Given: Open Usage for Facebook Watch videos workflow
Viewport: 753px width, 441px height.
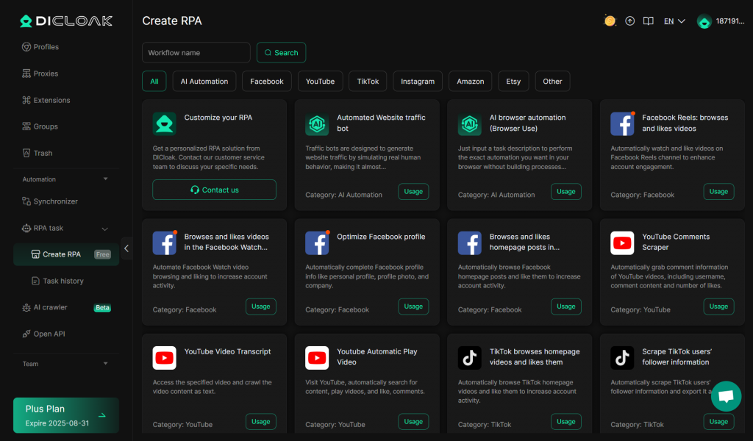Looking at the screenshot, I should [261, 306].
